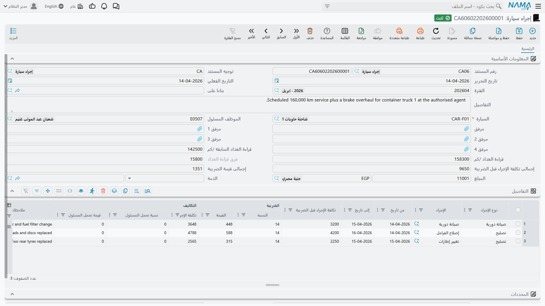Click the التفاصيل description text area

[x=238, y=105]
